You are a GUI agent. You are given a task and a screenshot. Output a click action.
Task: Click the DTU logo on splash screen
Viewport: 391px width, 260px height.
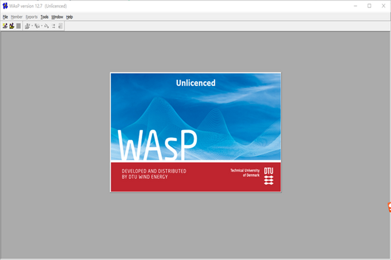(268, 176)
